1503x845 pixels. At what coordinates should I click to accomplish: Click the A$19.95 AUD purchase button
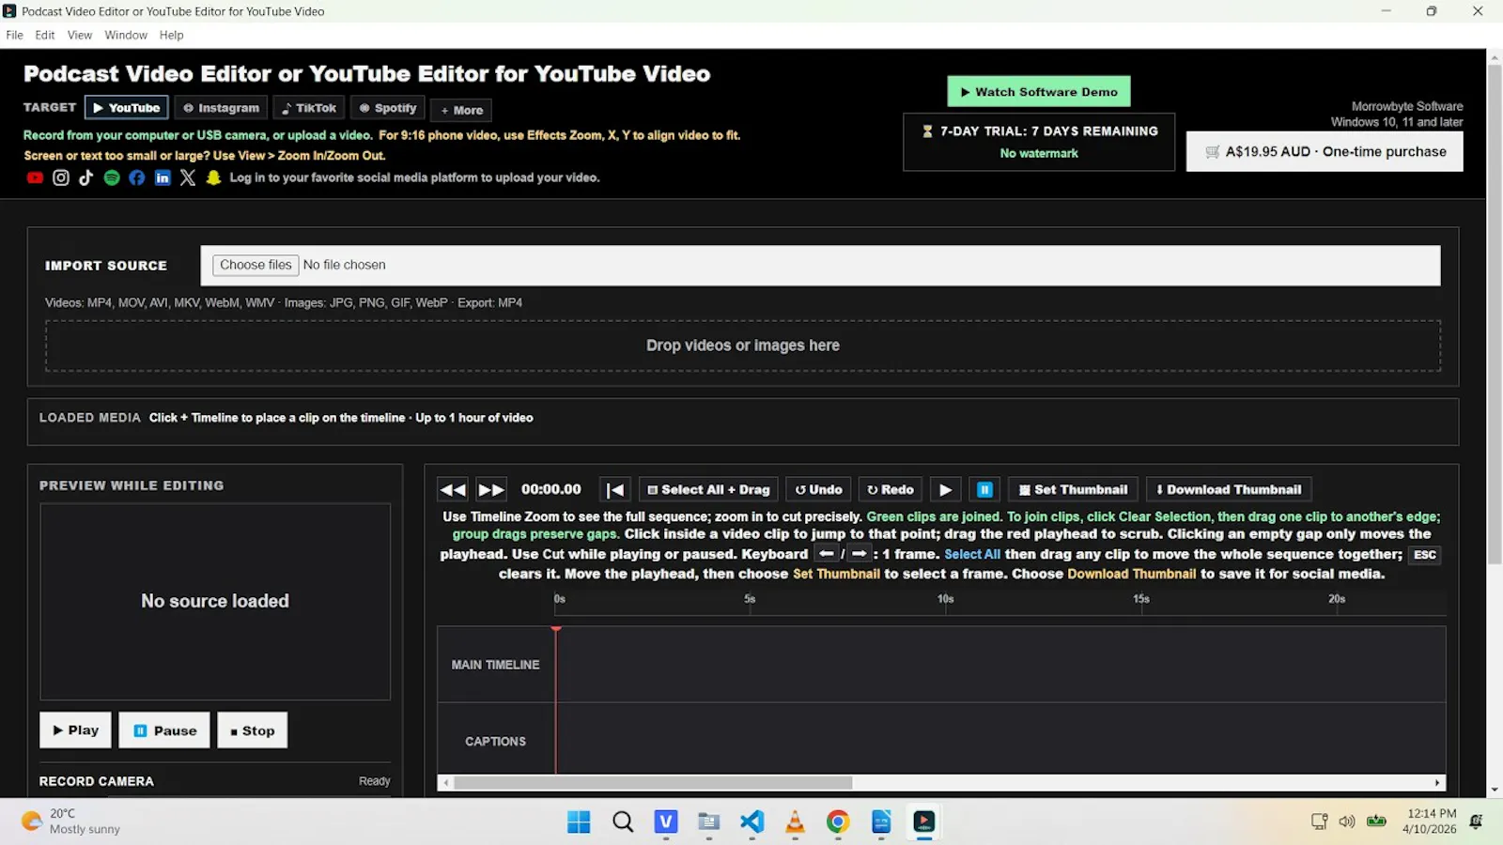(1325, 151)
